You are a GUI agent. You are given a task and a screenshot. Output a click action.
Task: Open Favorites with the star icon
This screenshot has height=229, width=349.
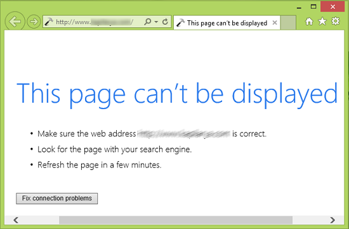[x=322, y=22]
